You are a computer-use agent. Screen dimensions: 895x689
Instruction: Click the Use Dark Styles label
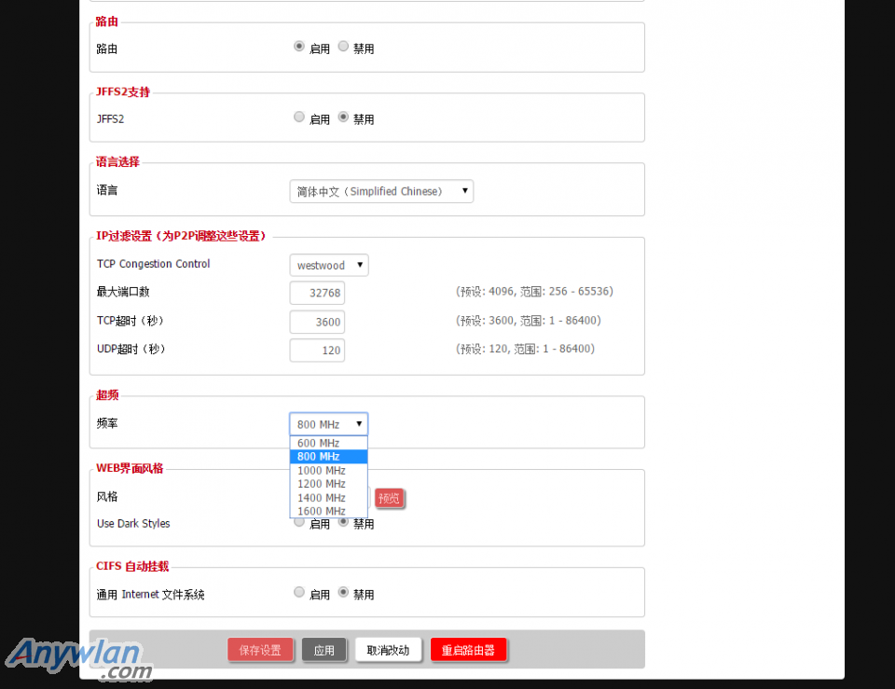tap(133, 523)
